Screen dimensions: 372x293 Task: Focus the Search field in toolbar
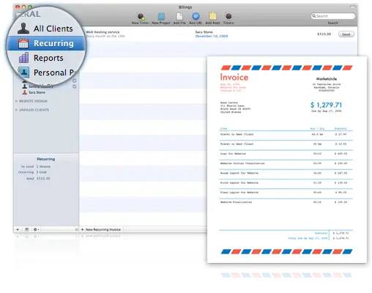[332, 16]
